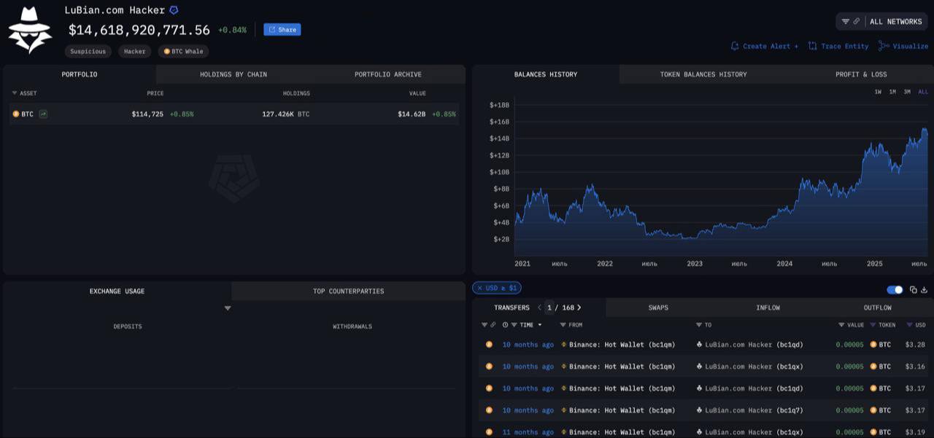Remove the USD ≥ $1 filter chip
This screenshot has height=438, width=934.
click(x=480, y=288)
